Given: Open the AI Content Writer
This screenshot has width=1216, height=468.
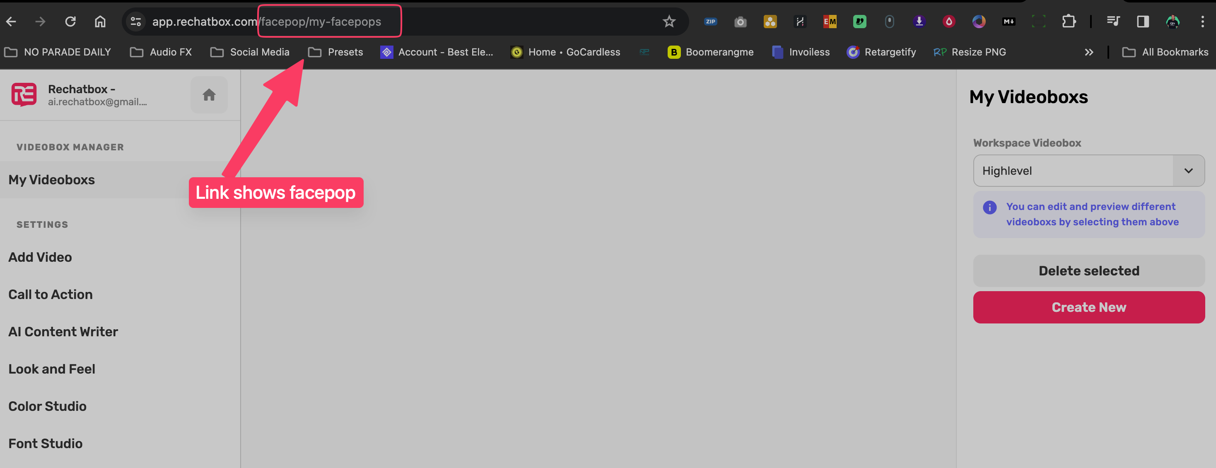Looking at the screenshot, I should 63,331.
